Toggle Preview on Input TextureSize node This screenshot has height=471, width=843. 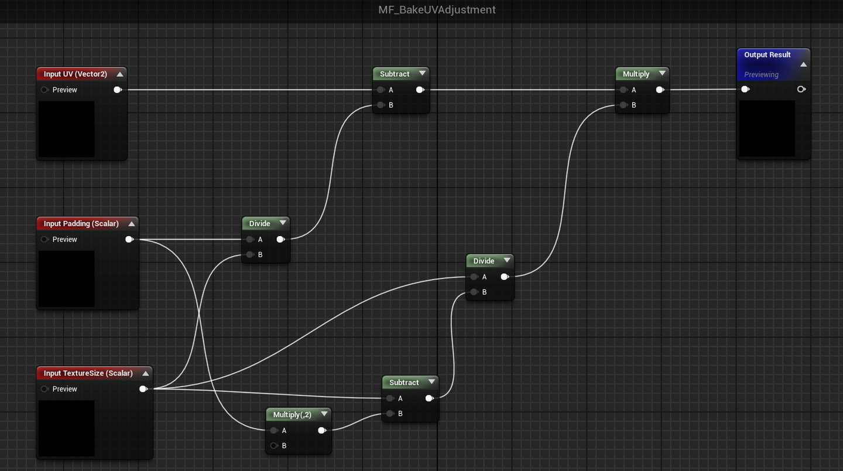[44, 388]
